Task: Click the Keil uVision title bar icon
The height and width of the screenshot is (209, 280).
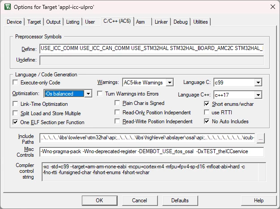Action: (8, 7)
